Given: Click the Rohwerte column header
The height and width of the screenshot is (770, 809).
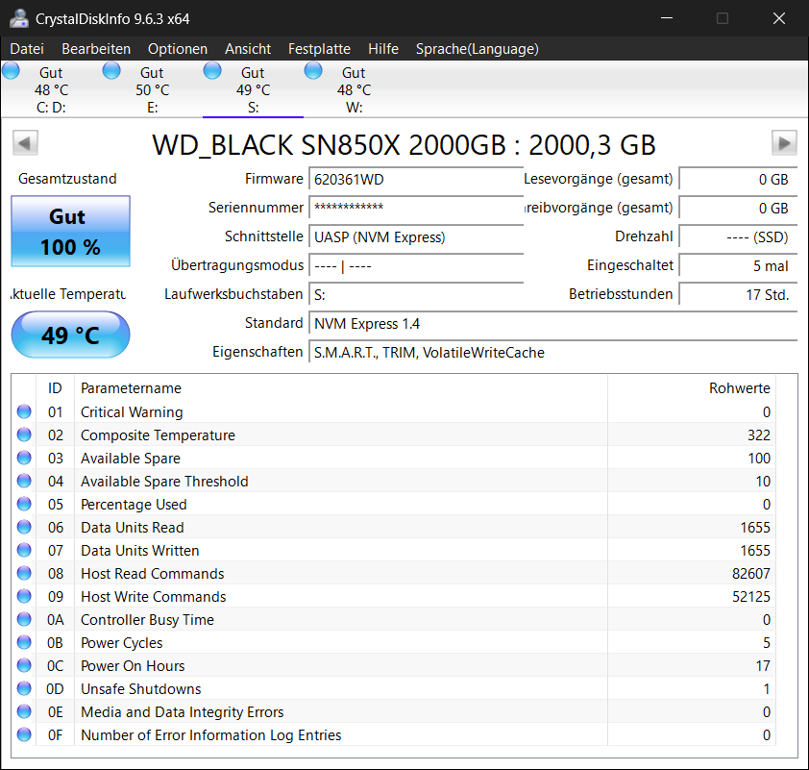Looking at the screenshot, I should pyautogui.click(x=692, y=388).
